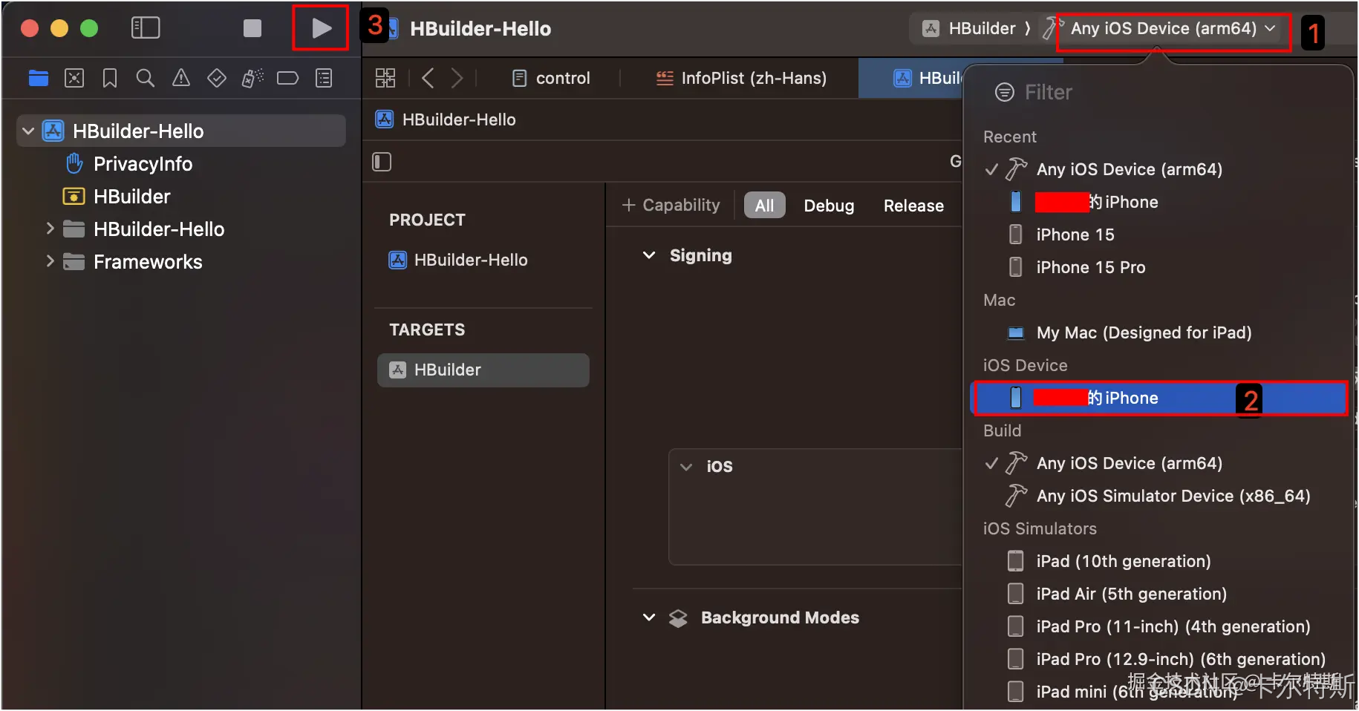Open the Bookmark navigator icon
This screenshot has height=711, width=1359.
click(110, 78)
